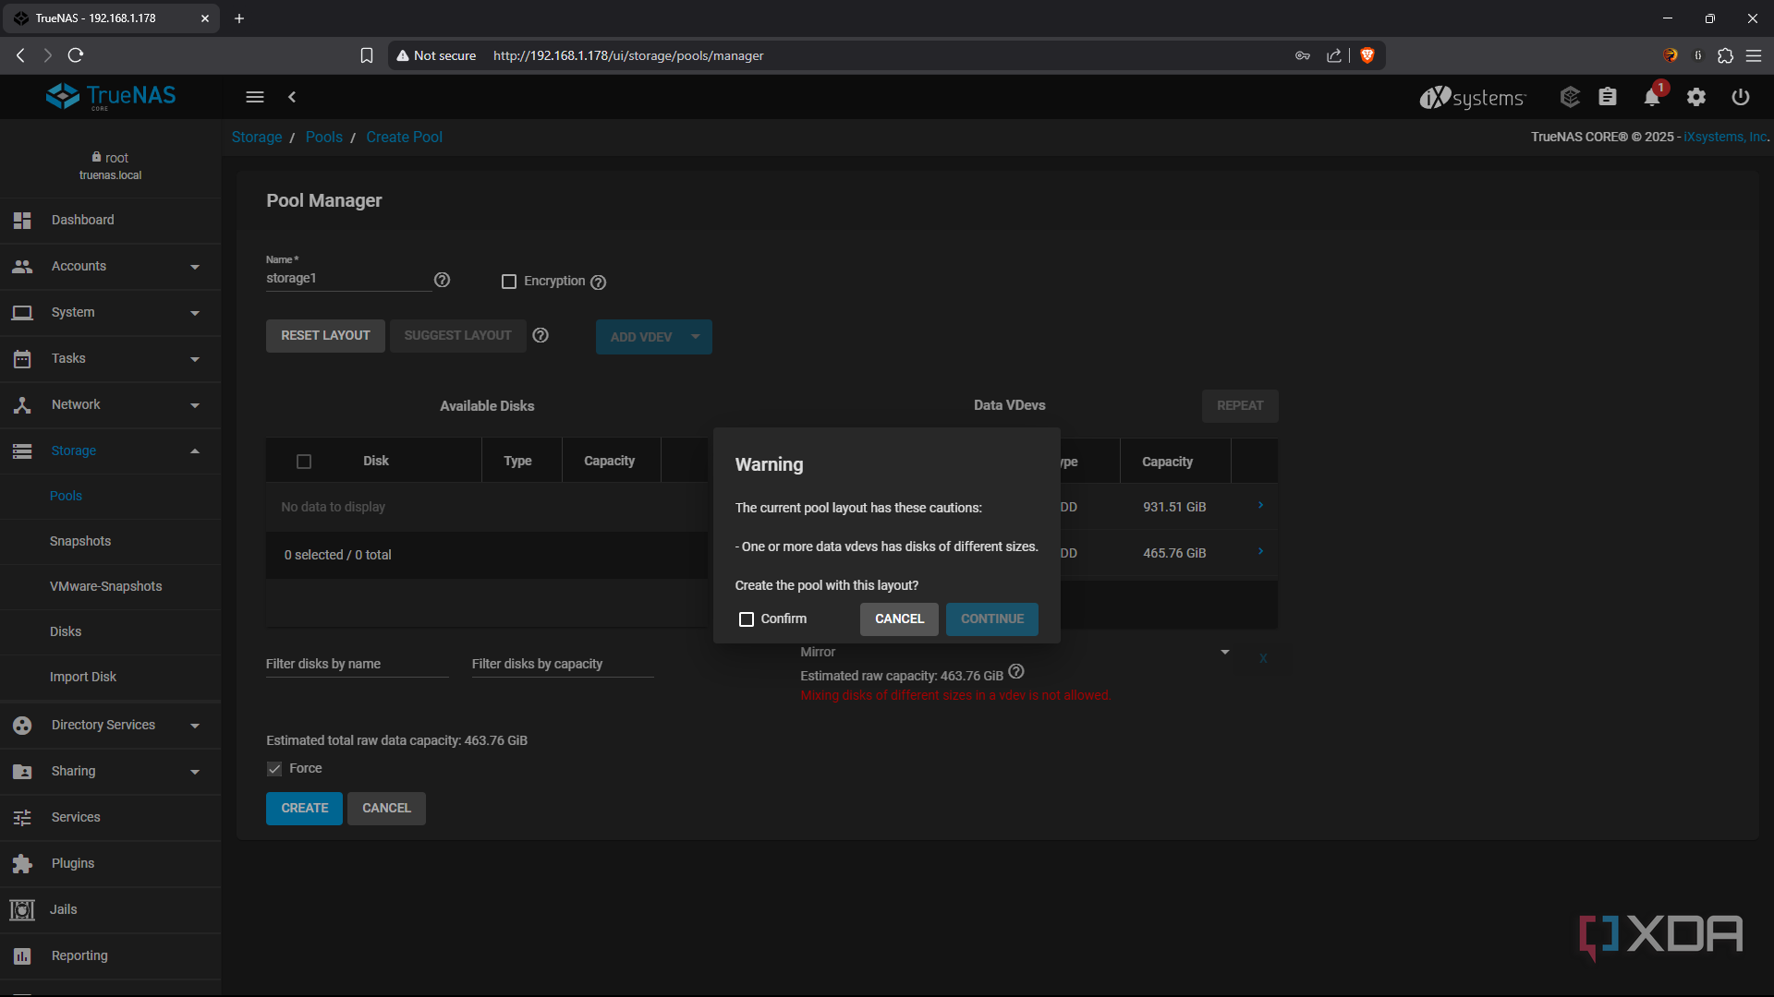Open the iXsystems, Inc. link
Viewport: 1774px width, 997px height.
pos(1725,137)
